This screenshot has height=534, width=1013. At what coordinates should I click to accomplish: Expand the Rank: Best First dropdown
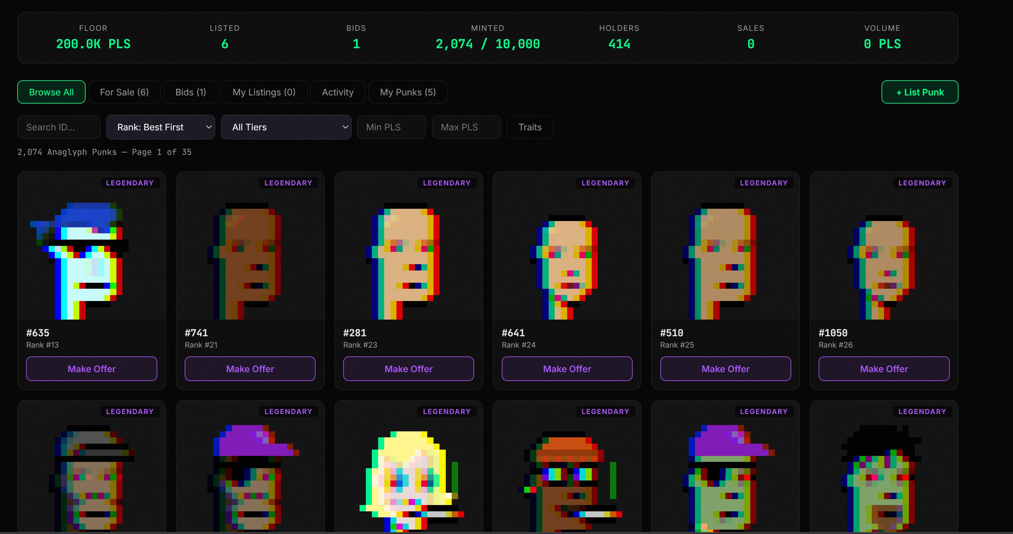coord(160,127)
